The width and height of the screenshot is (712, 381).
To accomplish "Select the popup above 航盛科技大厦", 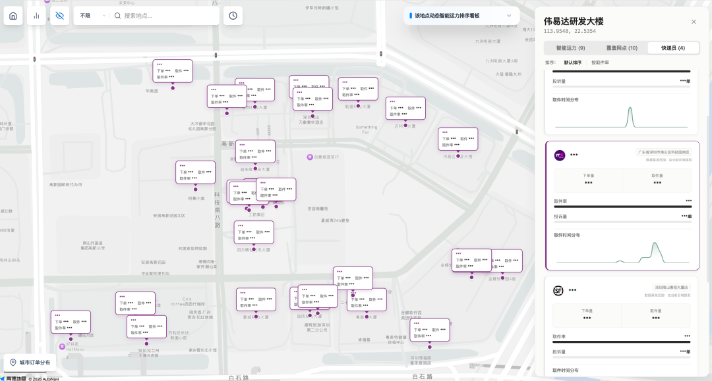I will pyautogui.click(x=358, y=89).
